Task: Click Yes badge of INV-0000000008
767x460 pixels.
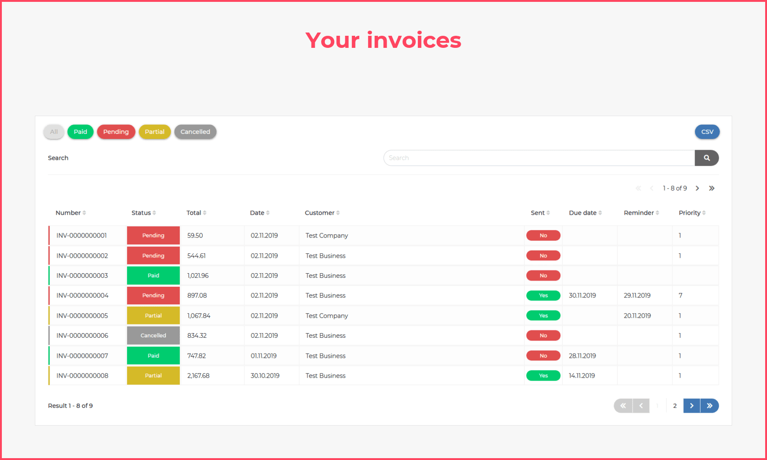Action: pyautogui.click(x=543, y=375)
